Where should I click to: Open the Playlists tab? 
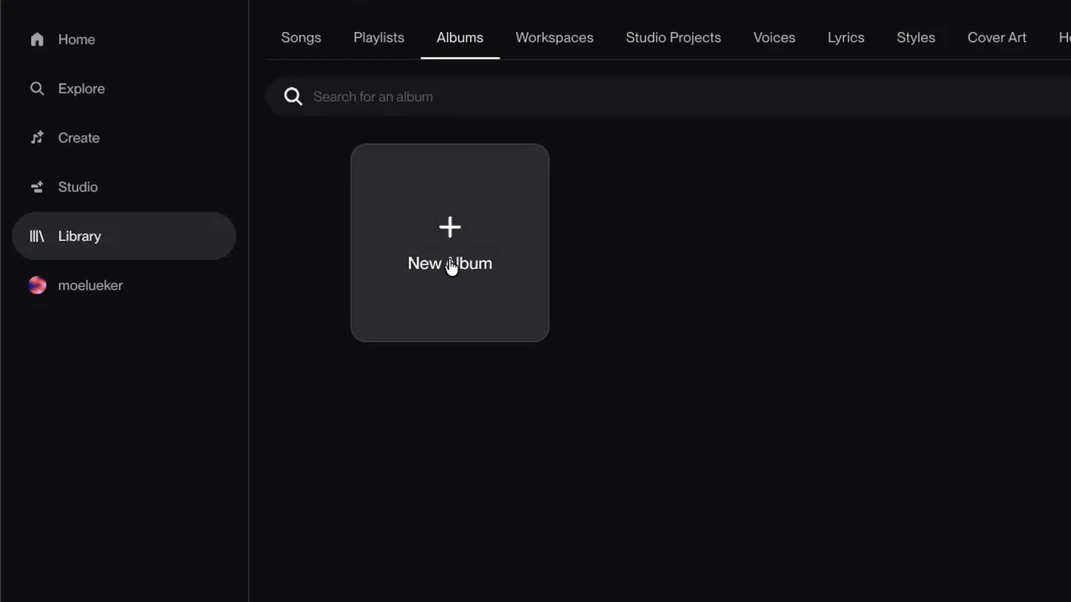click(x=379, y=37)
